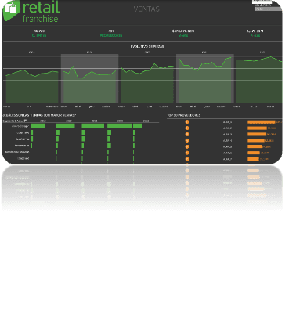285x332 pixels.
Task: Select the ALM_5 supplier label
Action: [x=227, y=146]
